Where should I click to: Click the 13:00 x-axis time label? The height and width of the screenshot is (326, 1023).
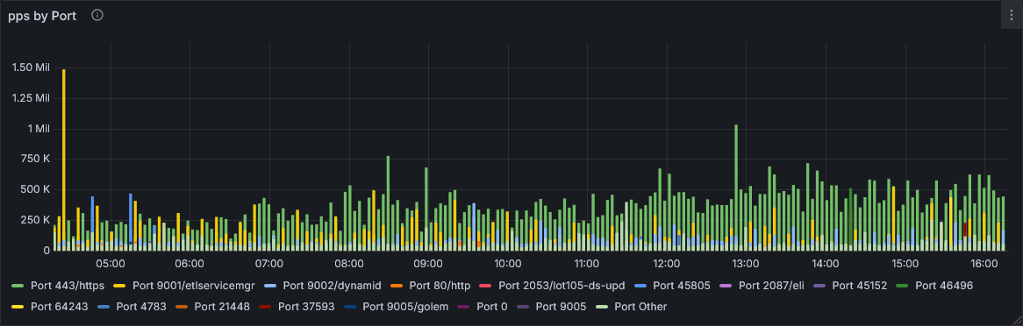pyautogui.click(x=746, y=264)
